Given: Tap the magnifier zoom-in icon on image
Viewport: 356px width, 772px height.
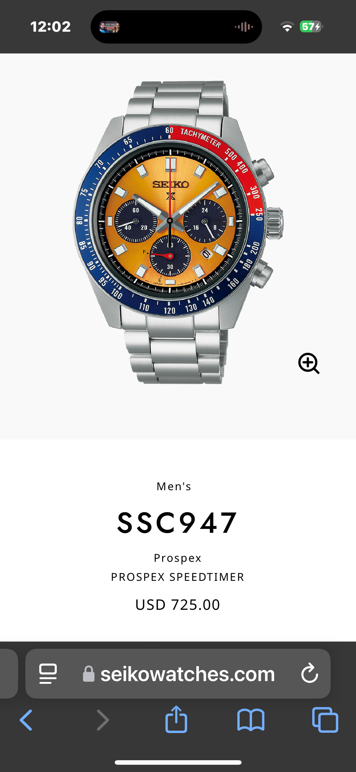Looking at the screenshot, I should pyautogui.click(x=309, y=363).
